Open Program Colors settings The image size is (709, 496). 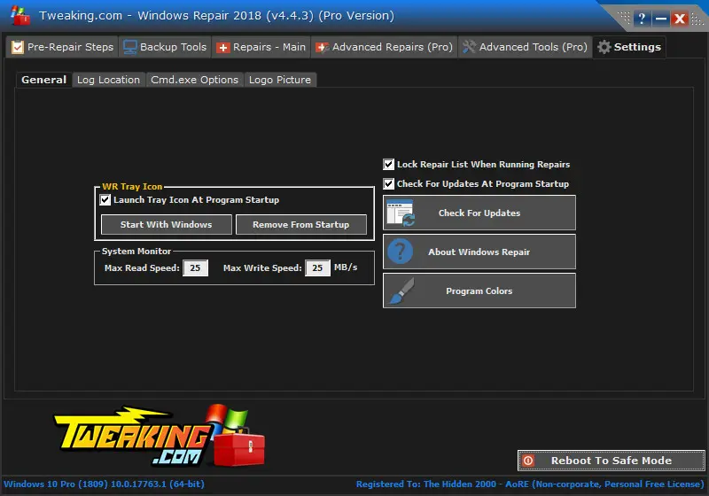pos(479,291)
